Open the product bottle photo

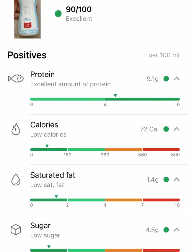pos(27,19)
